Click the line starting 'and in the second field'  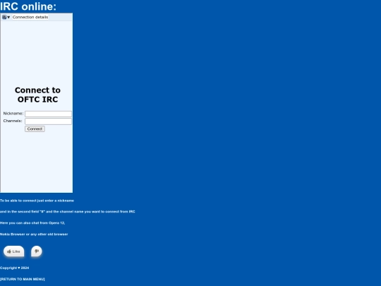coord(68,212)
